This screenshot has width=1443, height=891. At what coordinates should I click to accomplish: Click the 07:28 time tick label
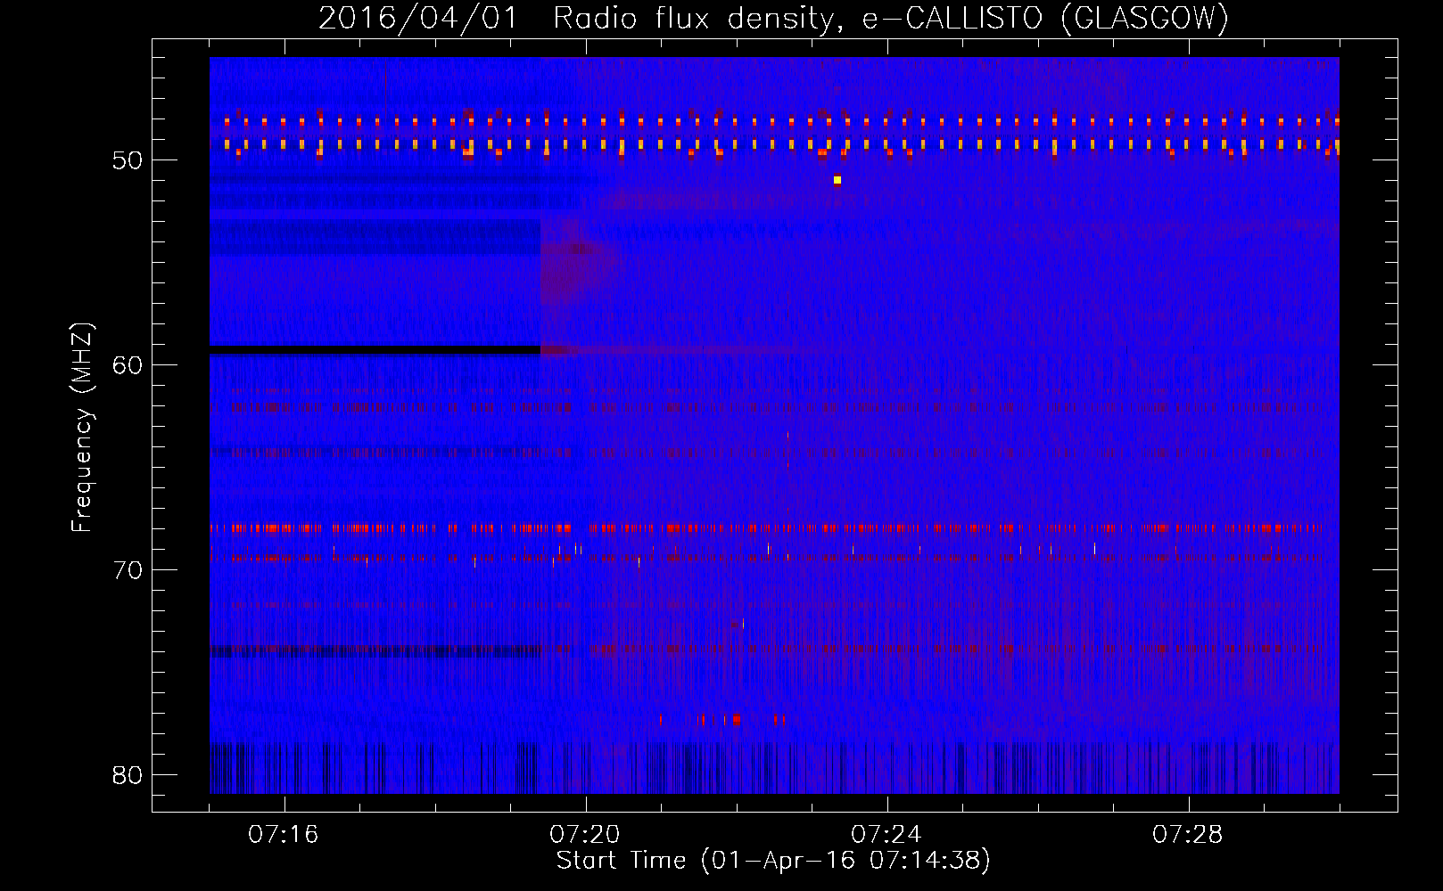pyautogui.click(x=1188, y=835)
